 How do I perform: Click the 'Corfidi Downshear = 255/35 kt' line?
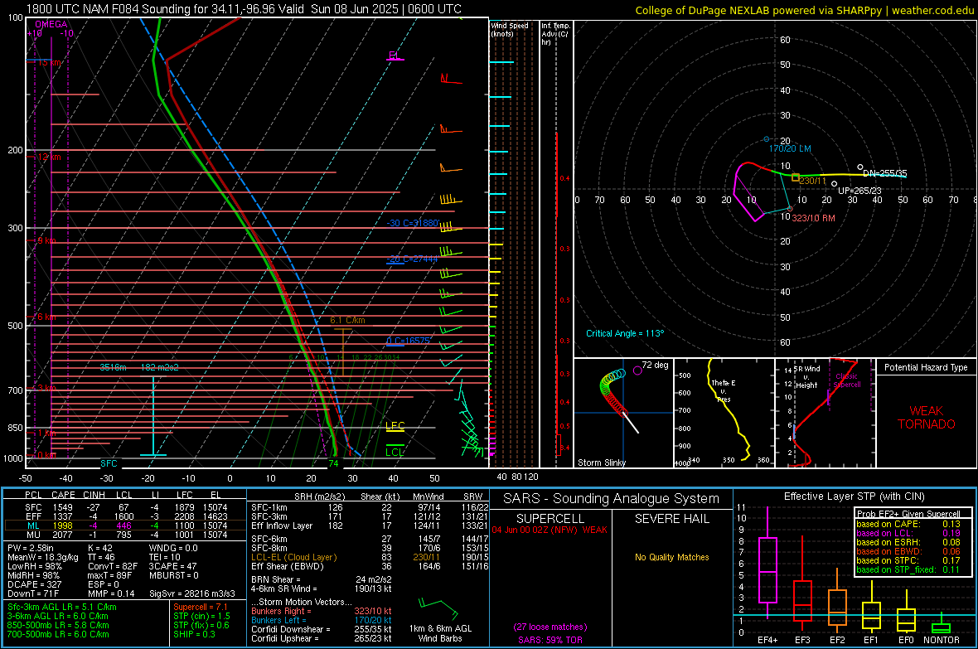coord(322,629)
